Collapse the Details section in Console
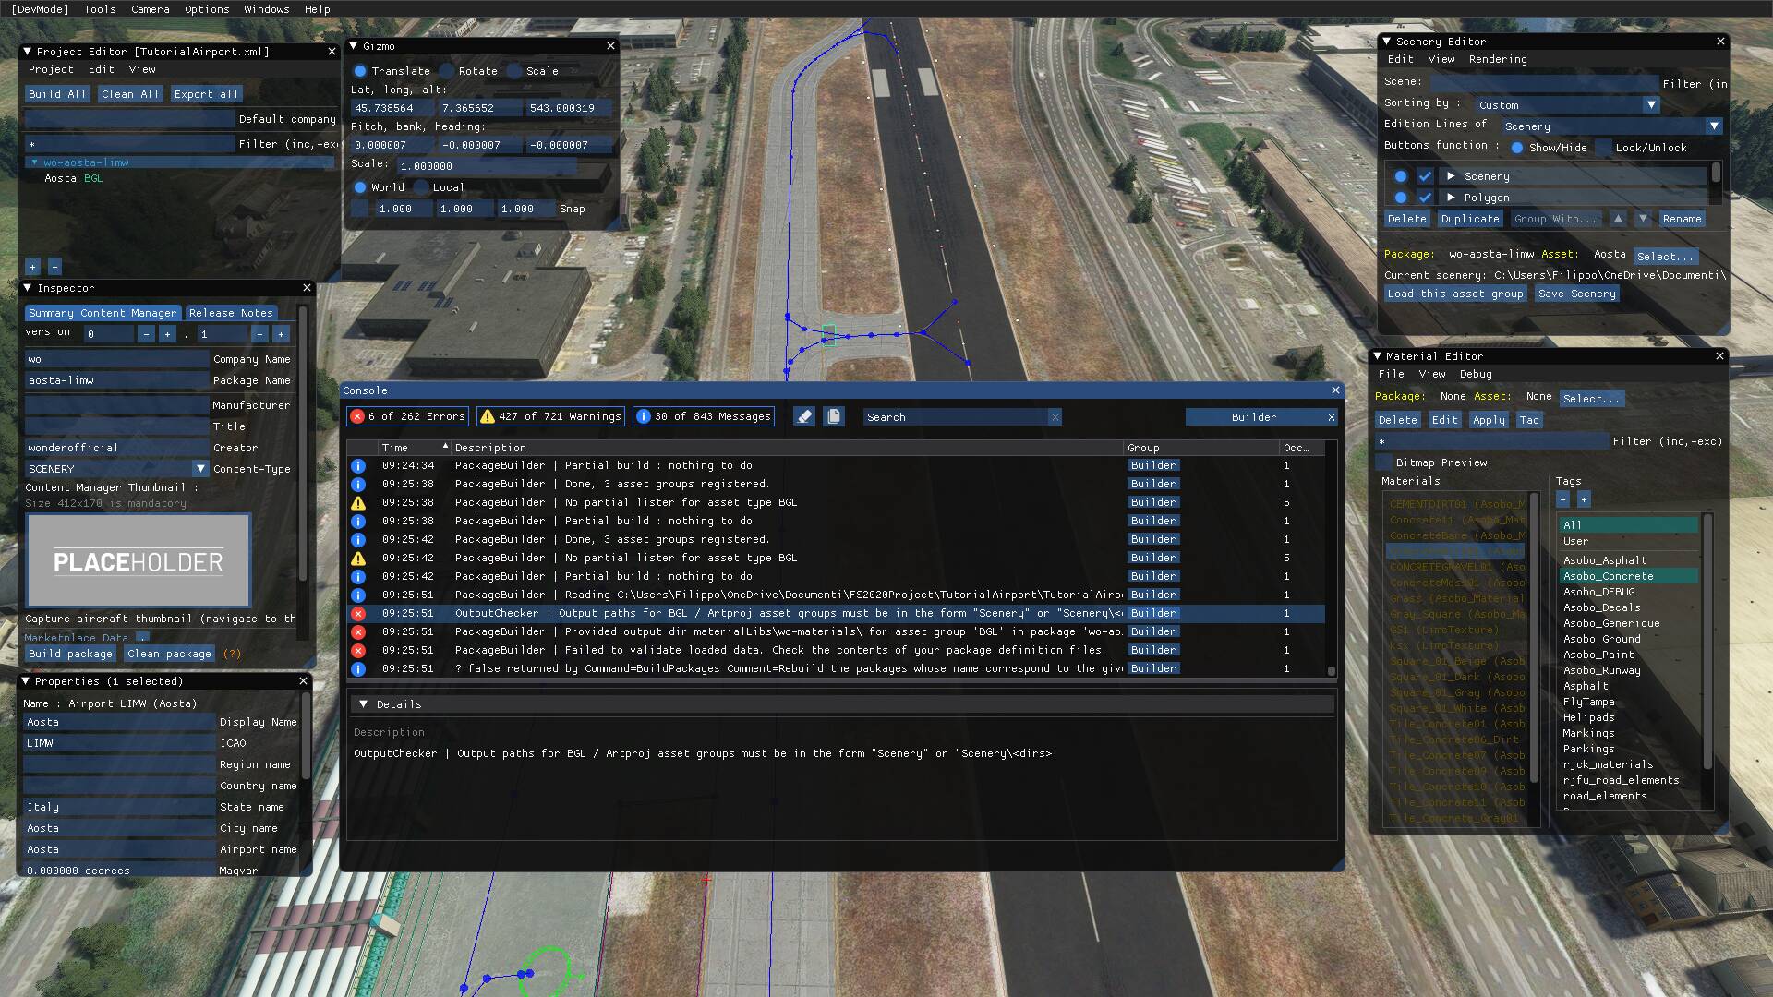 click(363, 704)
